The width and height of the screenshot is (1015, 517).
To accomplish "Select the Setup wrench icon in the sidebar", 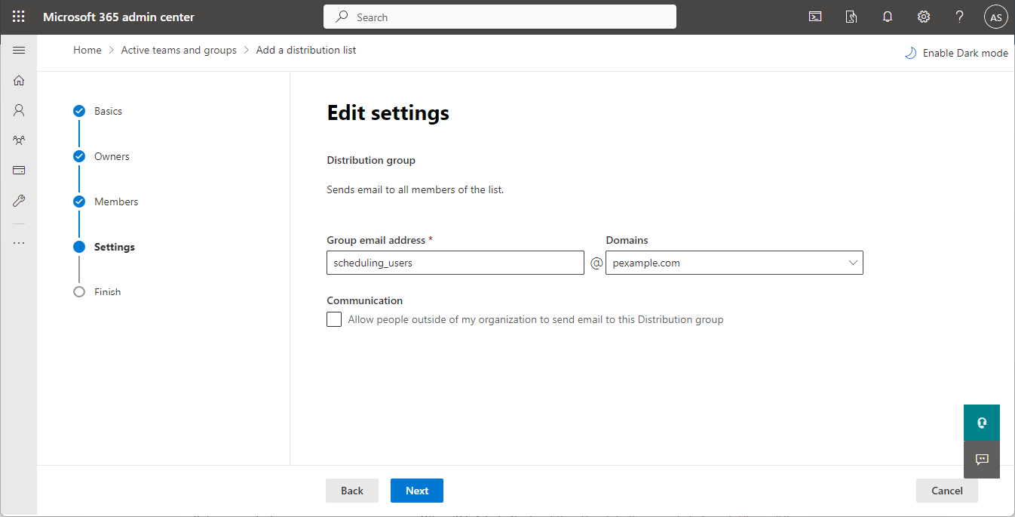I will pos(19,200).
